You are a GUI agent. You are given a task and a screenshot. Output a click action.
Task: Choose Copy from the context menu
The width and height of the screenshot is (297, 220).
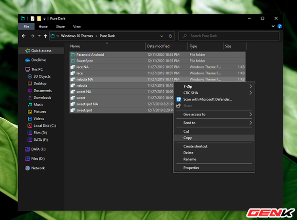188,138
